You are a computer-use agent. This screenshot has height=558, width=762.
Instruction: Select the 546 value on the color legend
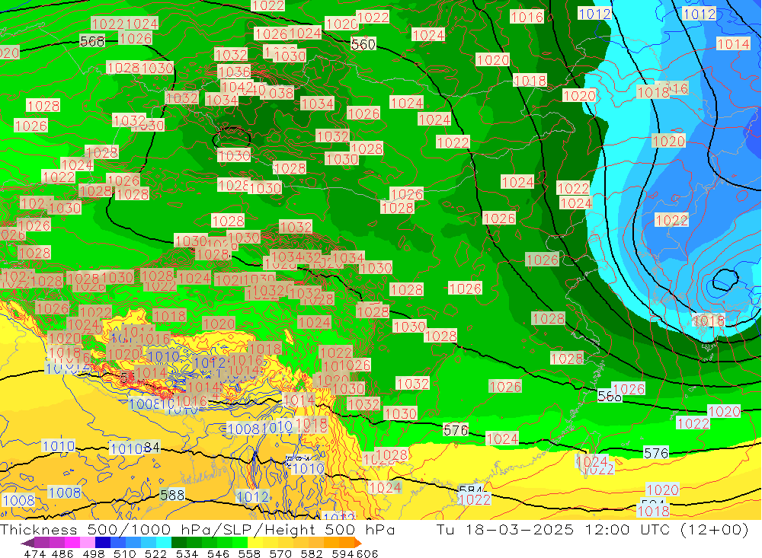(x=218, y=553)
